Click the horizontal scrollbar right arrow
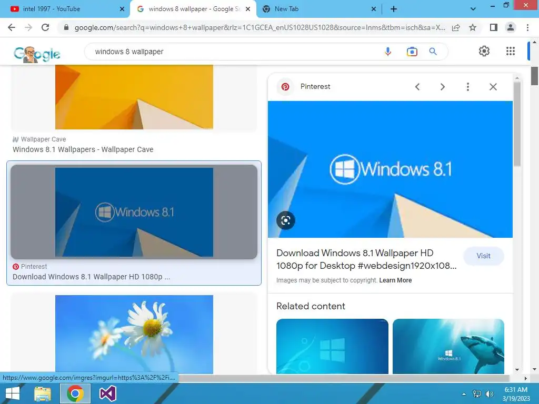The image size is (539, 404). point(526,378)
